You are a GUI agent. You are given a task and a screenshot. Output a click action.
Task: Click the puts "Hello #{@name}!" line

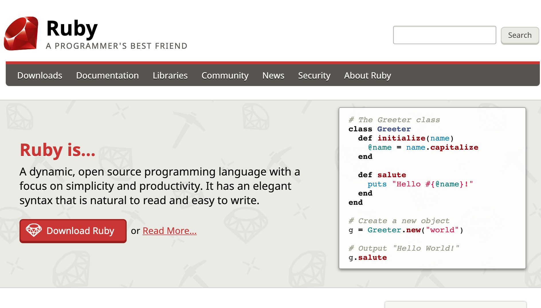(420, 184)
